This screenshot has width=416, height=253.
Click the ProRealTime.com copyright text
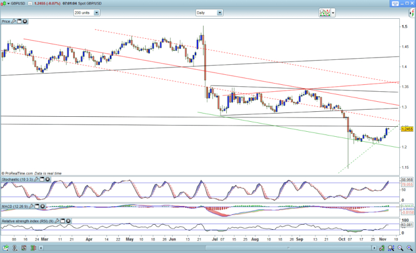pos(17,173)
